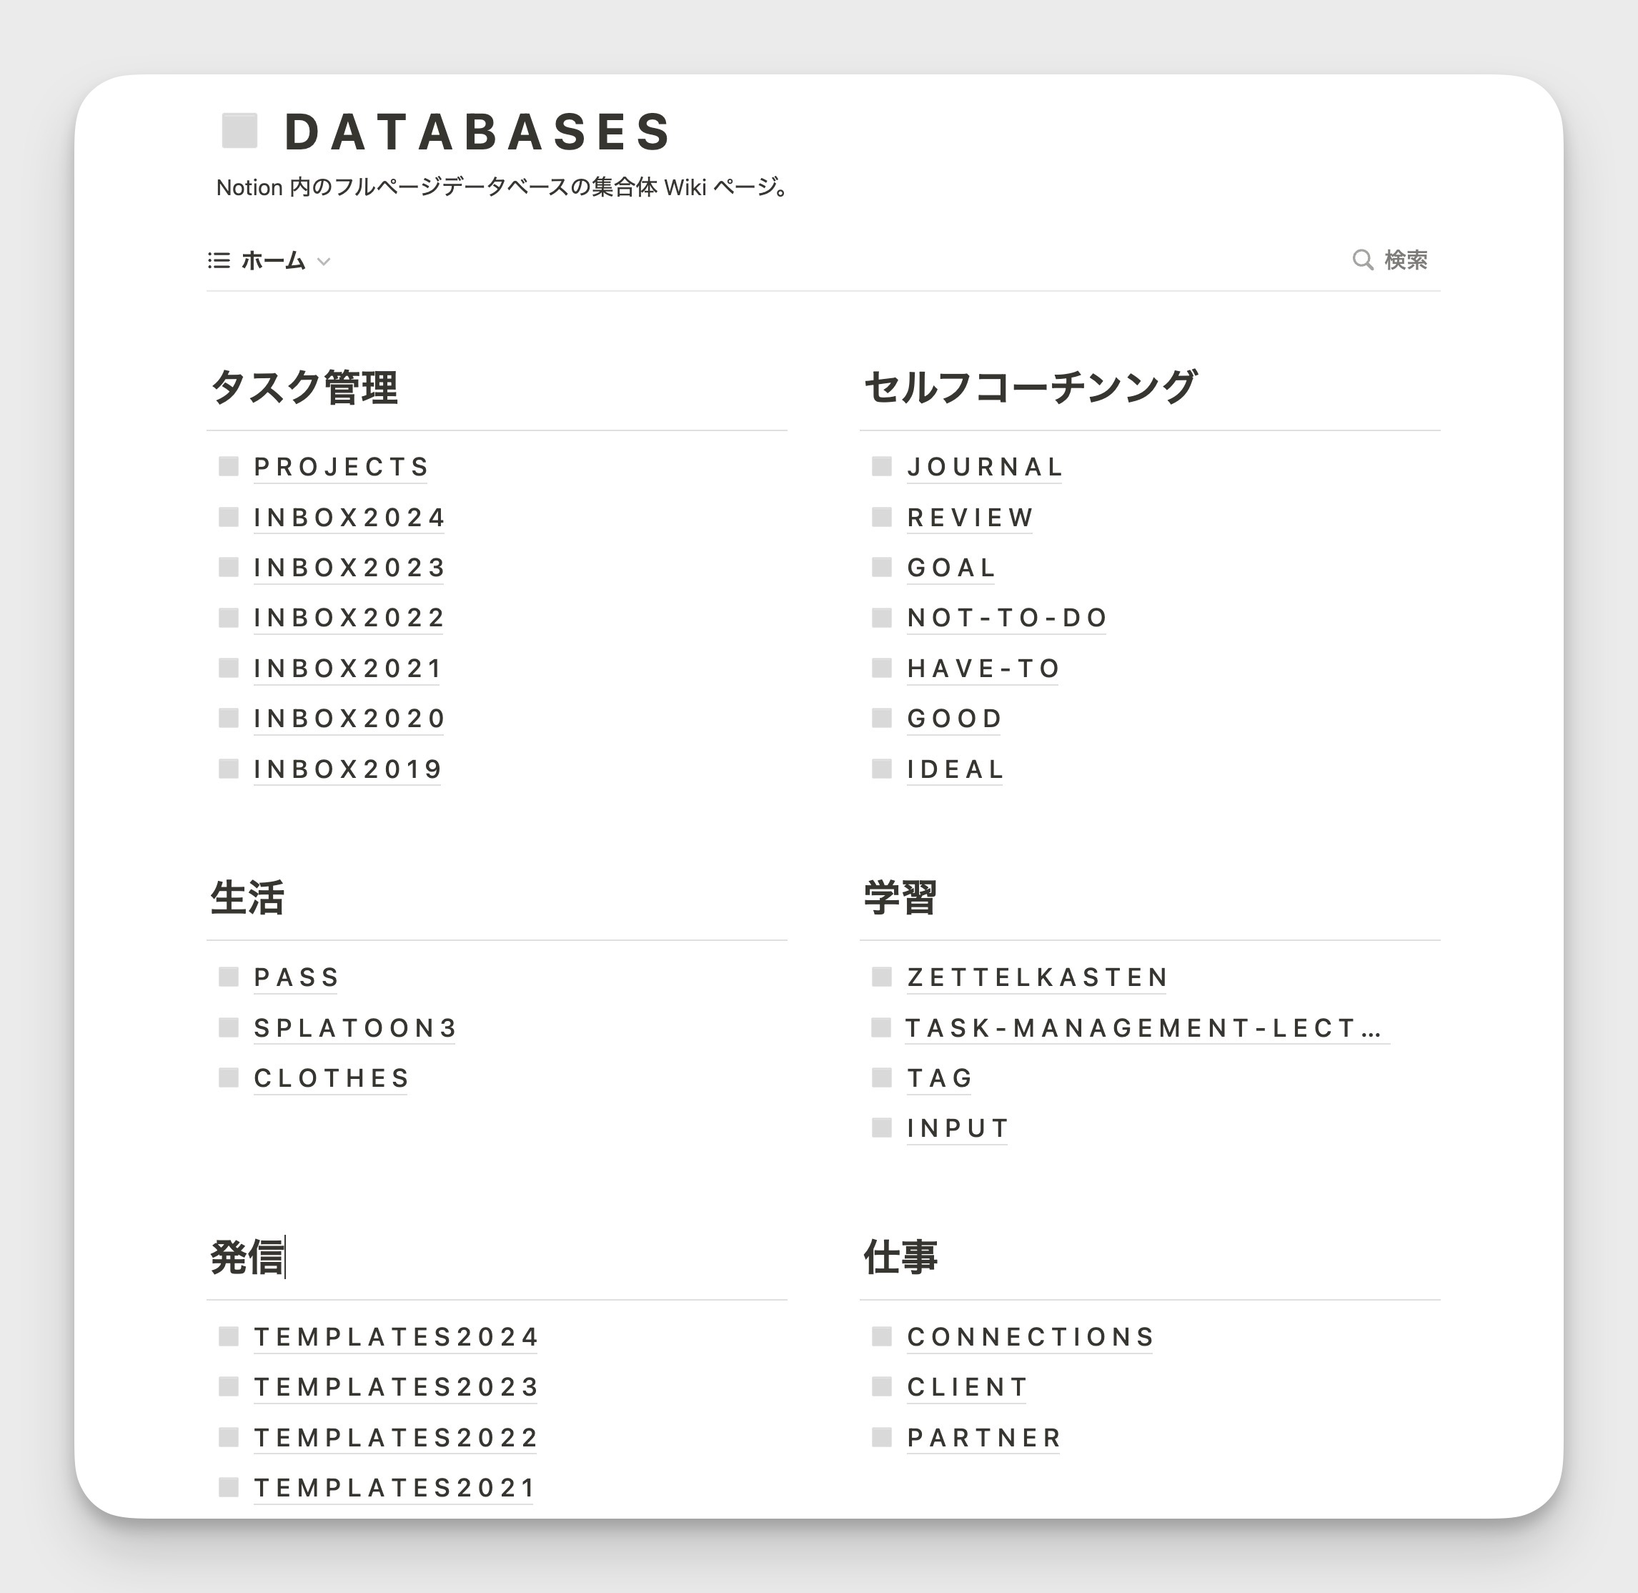Screen dimensions: 1638x1593
Task: Open the NOT-TO-DO page
Action: tap(1007, 618)
